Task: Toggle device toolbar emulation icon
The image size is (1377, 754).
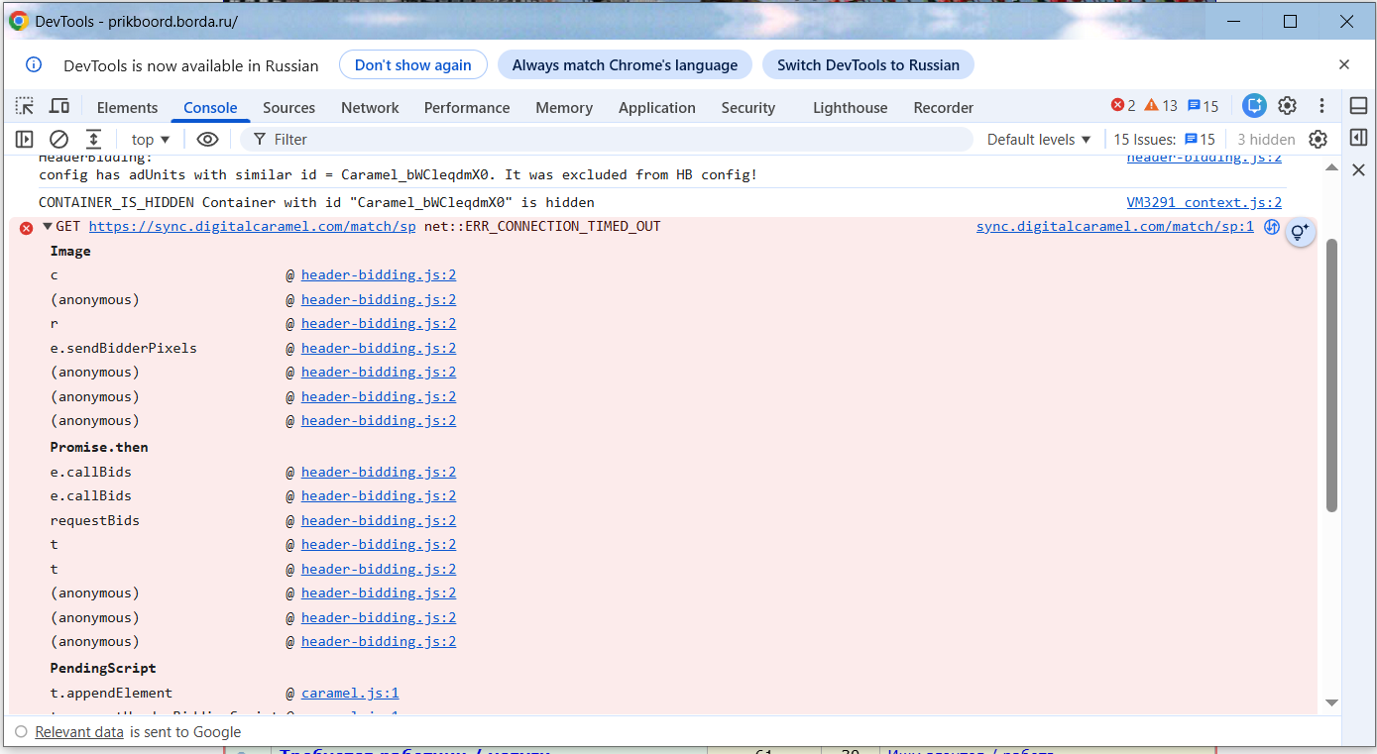Action: tap(59, 106)
